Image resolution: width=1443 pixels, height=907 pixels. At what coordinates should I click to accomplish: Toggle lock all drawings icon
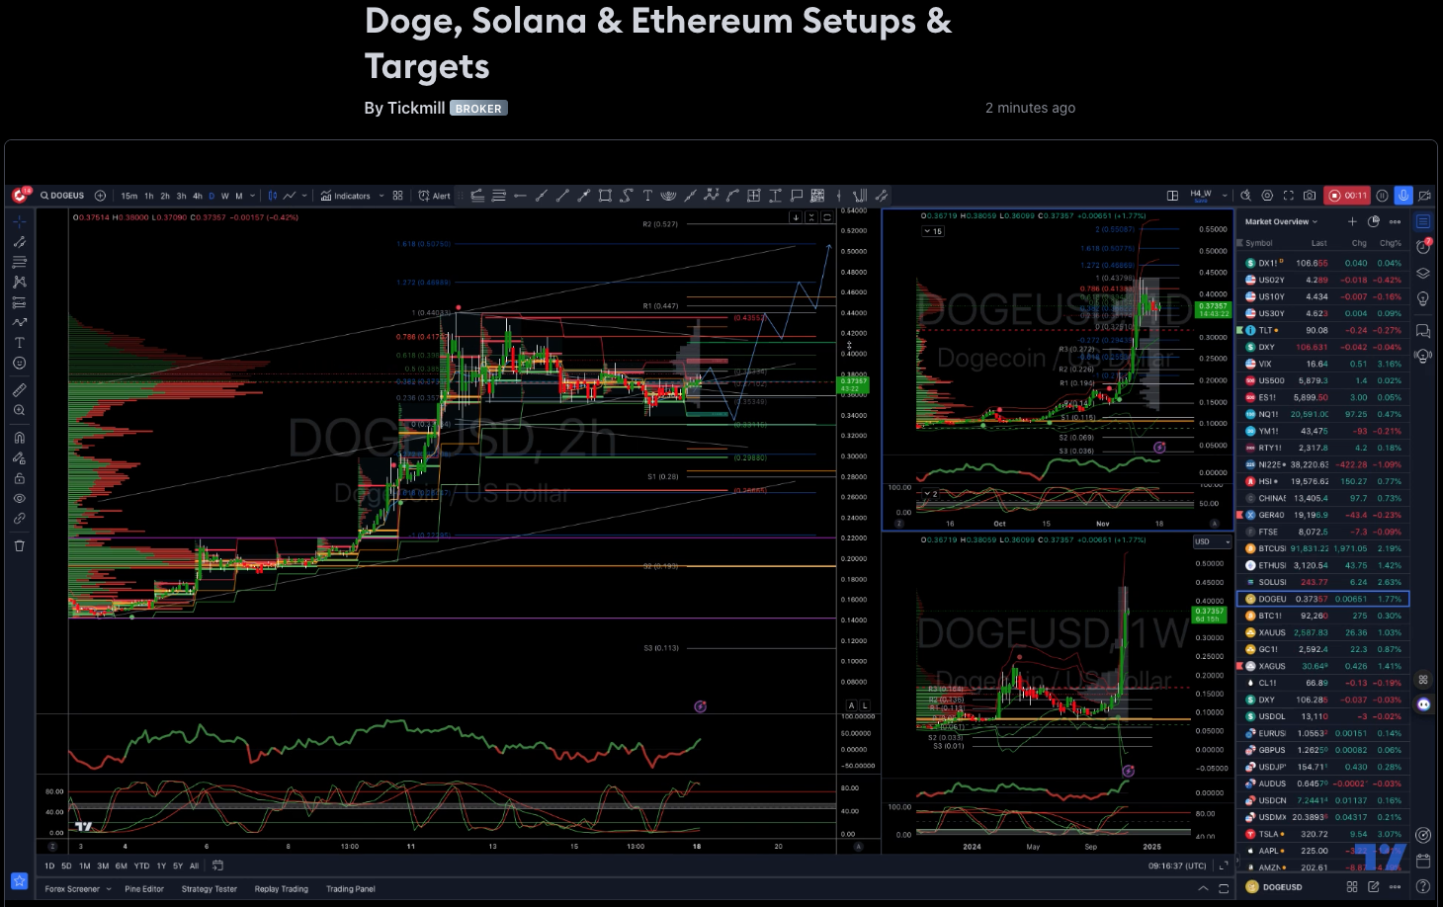(x=19, y=478)
